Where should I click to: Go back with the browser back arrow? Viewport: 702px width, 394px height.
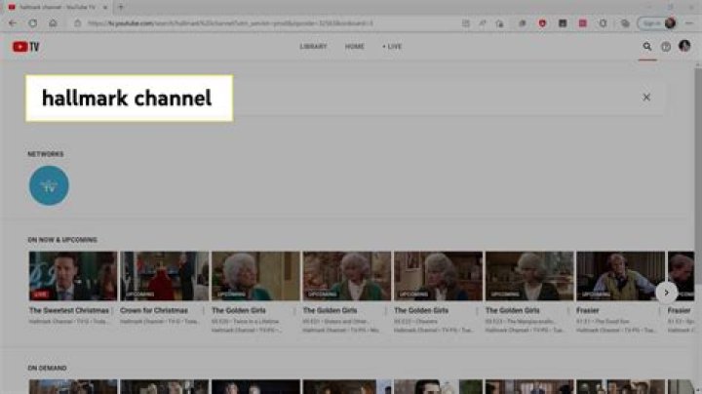(x=13, y=23)
